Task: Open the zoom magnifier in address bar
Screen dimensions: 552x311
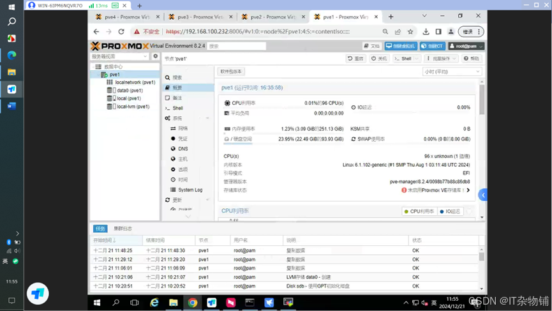Action: pyautogui.click(x=385, y=32)
